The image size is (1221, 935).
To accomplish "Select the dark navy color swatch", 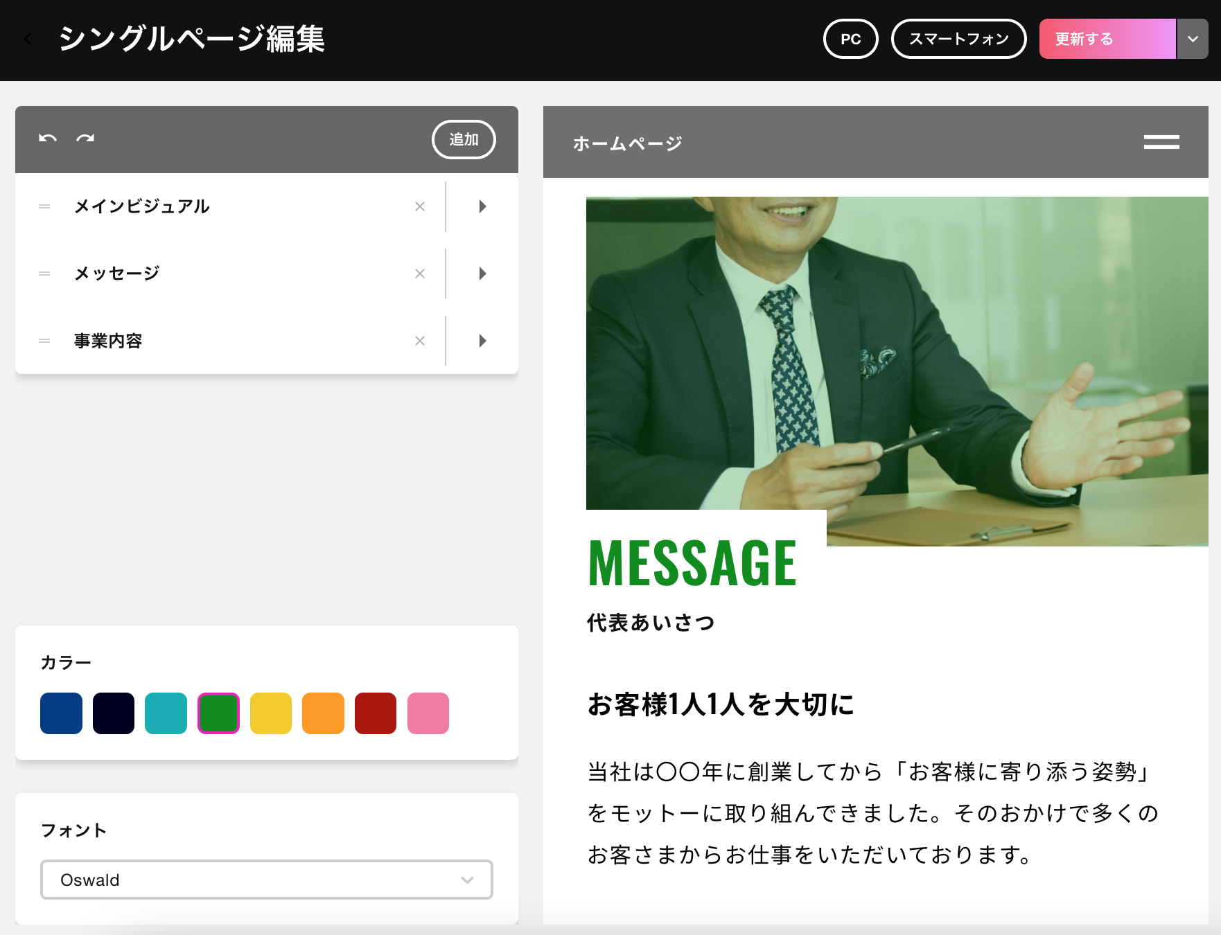I will coord(114,713).
